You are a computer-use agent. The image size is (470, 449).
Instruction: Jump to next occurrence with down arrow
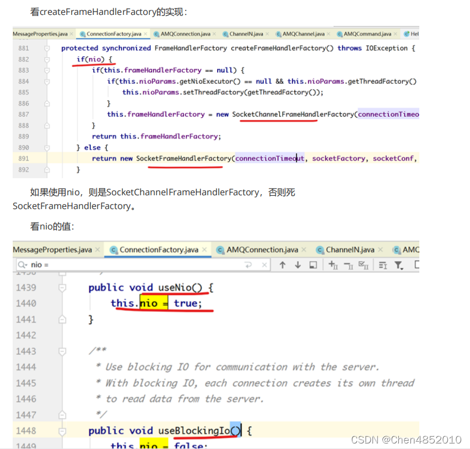tap(298, 265)
